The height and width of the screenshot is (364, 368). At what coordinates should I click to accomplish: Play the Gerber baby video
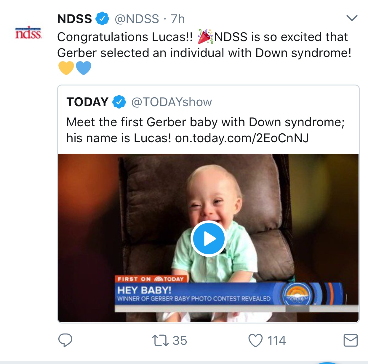click(208, 238)
